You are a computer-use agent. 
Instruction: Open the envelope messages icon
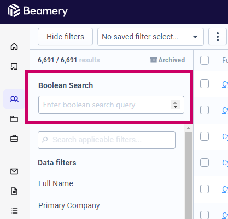[14, 171]
